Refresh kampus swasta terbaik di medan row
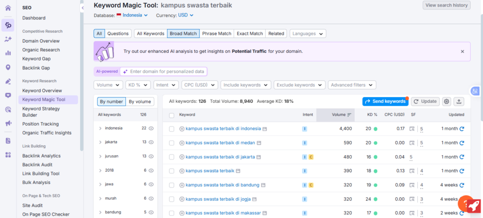 click(x=462, y=143)
